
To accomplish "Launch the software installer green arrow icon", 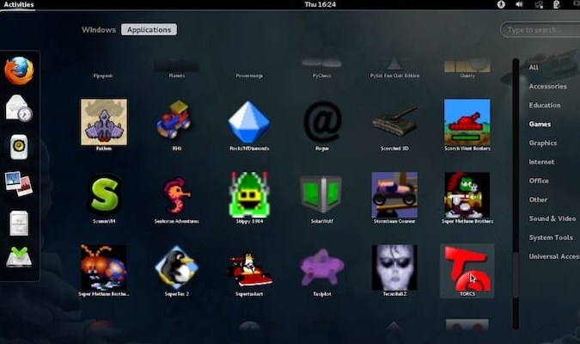I will [19, 257].
